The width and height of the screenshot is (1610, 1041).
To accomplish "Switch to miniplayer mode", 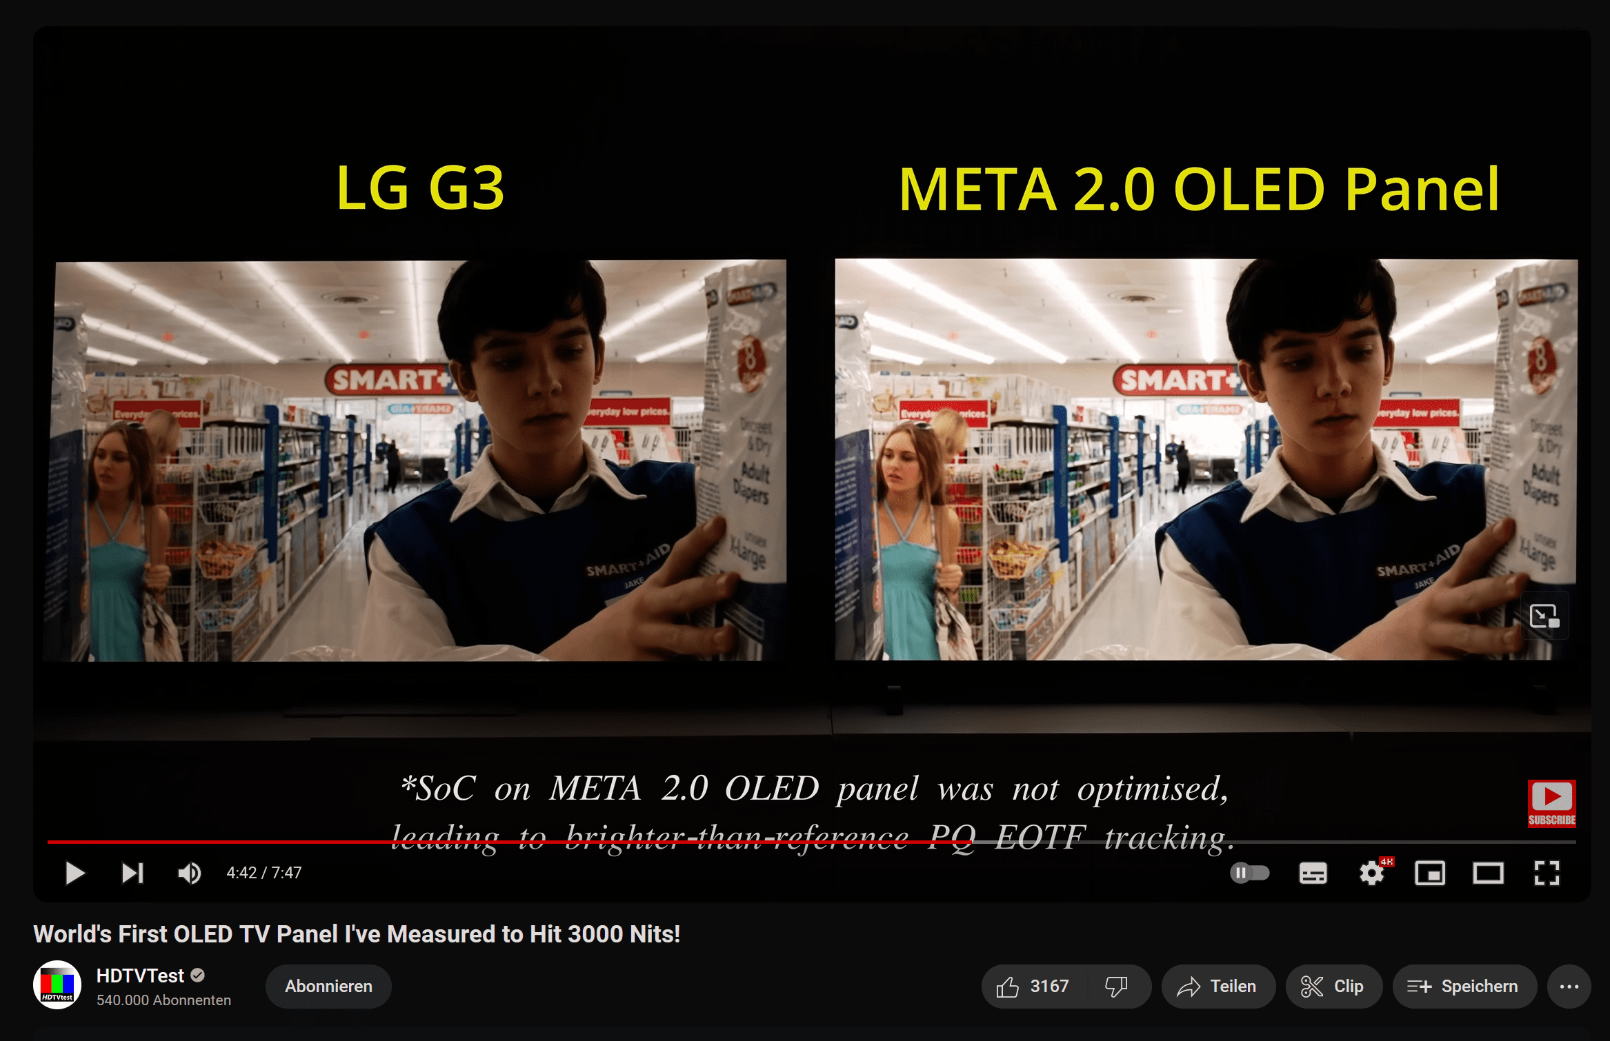I will [x=1430, y=873].
